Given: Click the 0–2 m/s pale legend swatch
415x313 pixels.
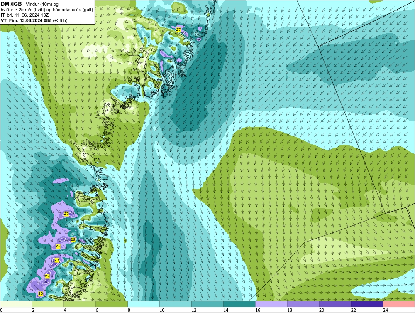Looking at the screenshot, I should tap(16, 304).
